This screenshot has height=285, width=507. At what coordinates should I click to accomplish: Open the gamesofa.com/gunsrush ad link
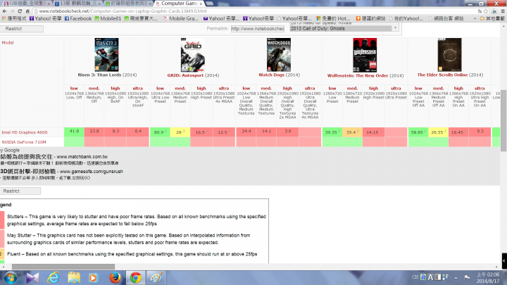92,172
